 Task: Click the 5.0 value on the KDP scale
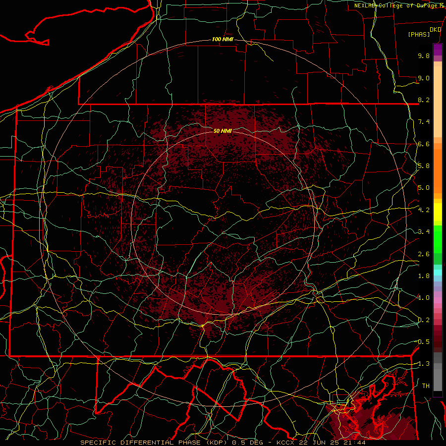(424, 188)
